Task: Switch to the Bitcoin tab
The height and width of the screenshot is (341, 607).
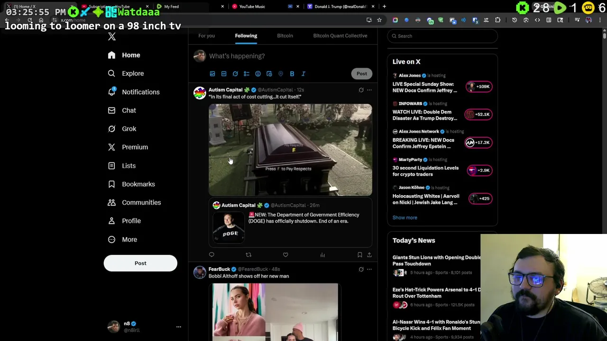Action: click(285, 36)
